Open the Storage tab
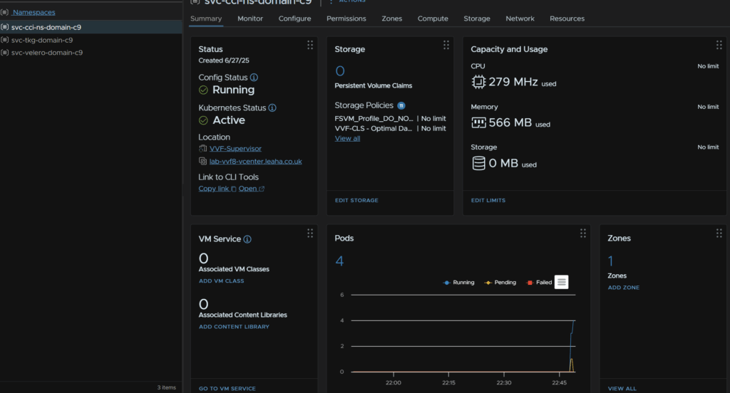The height and width of the screenshot is (393, 730). (477, 19)
